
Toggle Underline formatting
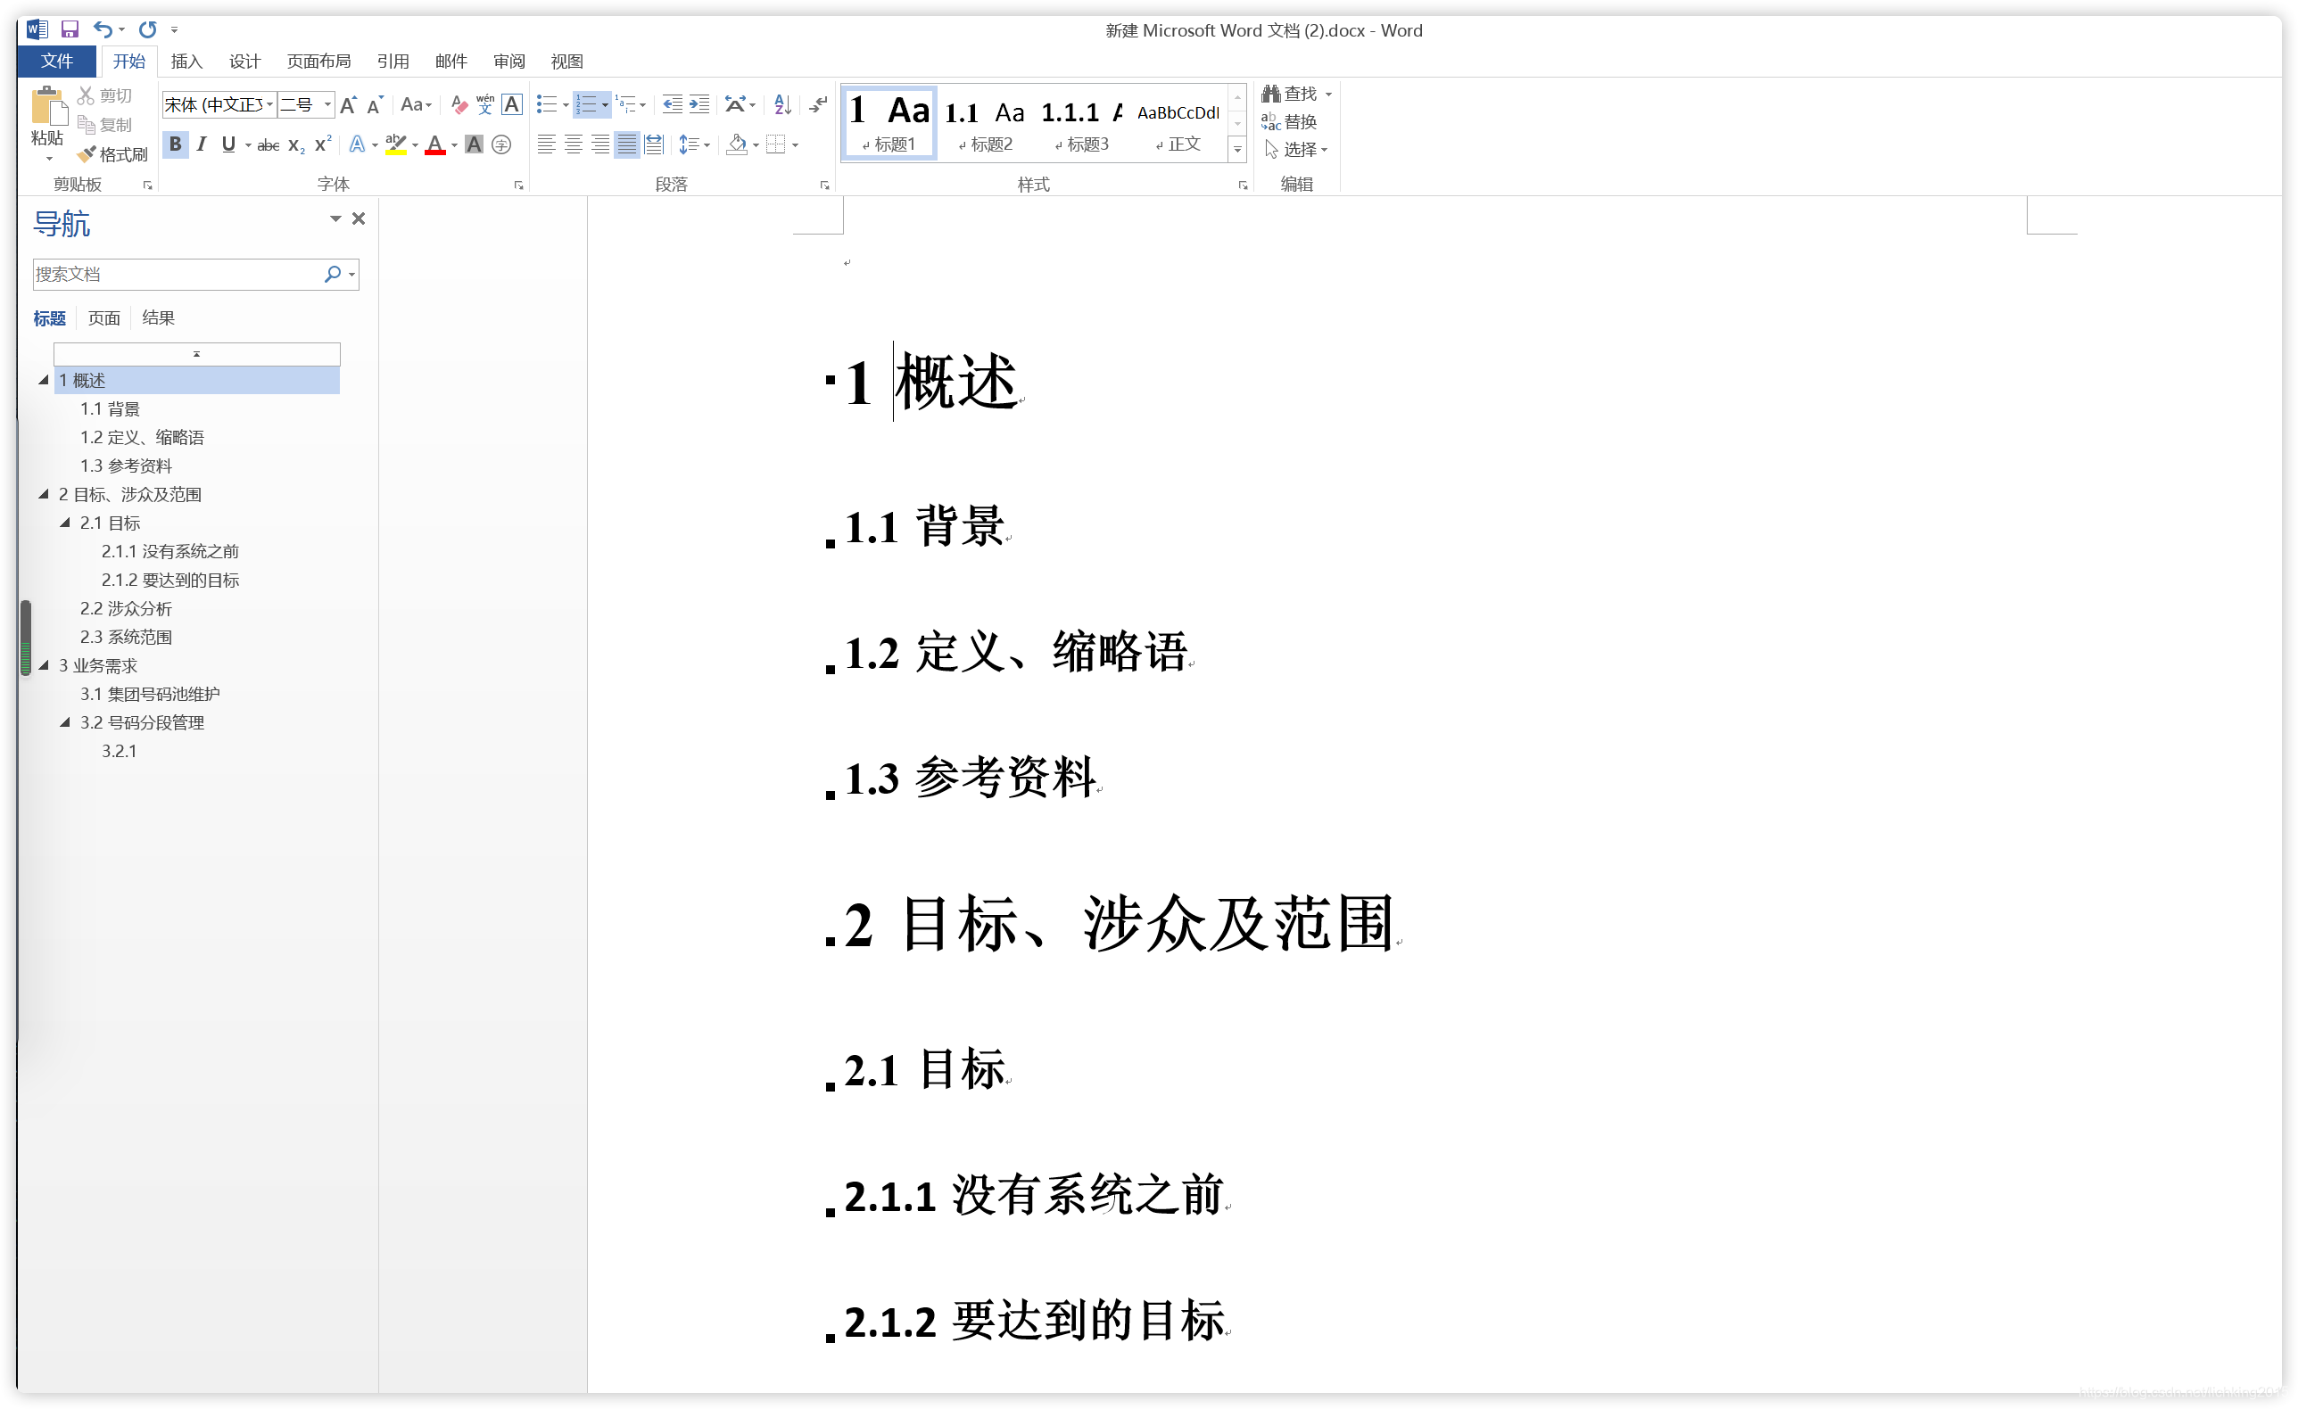click(x=228, y=144)
